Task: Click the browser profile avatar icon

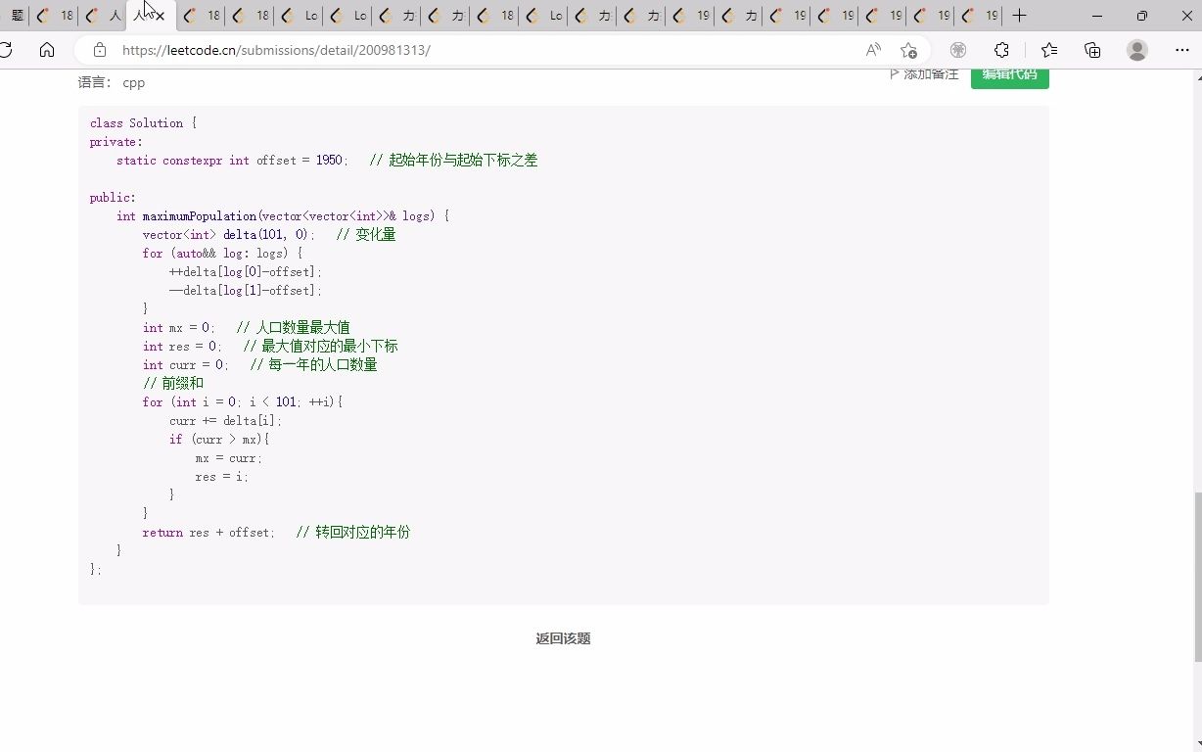Action: click(1137, 50)
